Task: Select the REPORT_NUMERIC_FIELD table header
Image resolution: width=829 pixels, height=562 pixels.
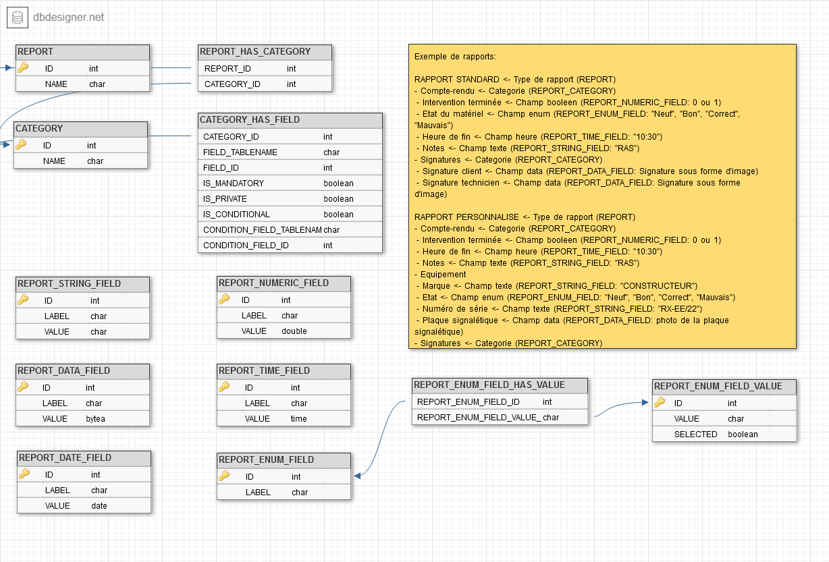Action: point(284,283)
